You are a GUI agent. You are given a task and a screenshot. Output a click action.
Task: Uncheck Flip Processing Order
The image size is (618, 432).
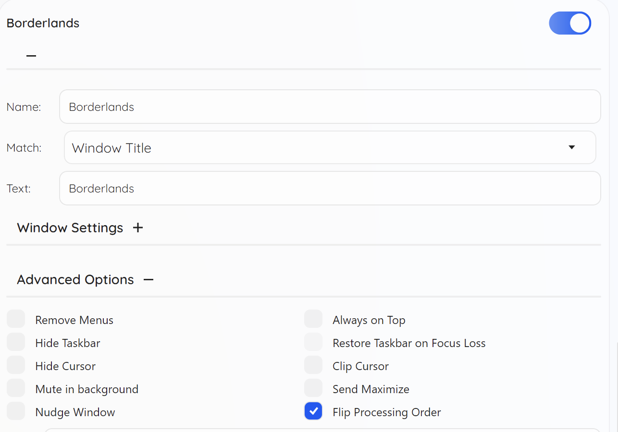click(313, 411)
